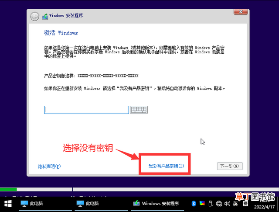The height and width of the screenshot is (212, 279).
Task: Toggle the 英 input language indicator
Action: [235, 203]
